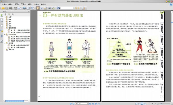Open the Bookmarks sidebar panel icon
The image size is (173, 105).
pyautogui.click(x=2, y=15)
